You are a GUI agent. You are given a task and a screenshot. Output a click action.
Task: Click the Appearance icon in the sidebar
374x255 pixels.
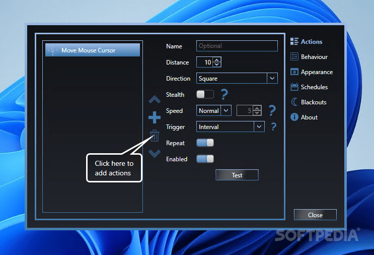[x=294, y=72]
